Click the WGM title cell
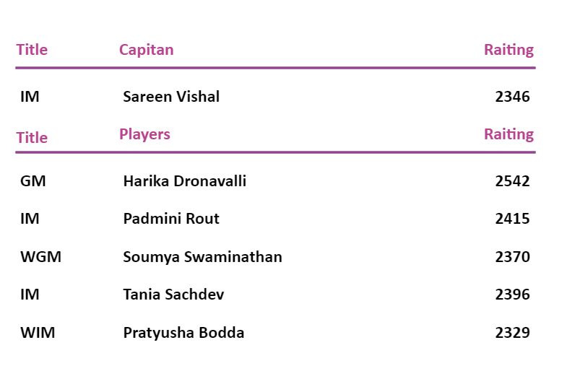Viewport: 567px width, 366px height. (x=40, y=257)
